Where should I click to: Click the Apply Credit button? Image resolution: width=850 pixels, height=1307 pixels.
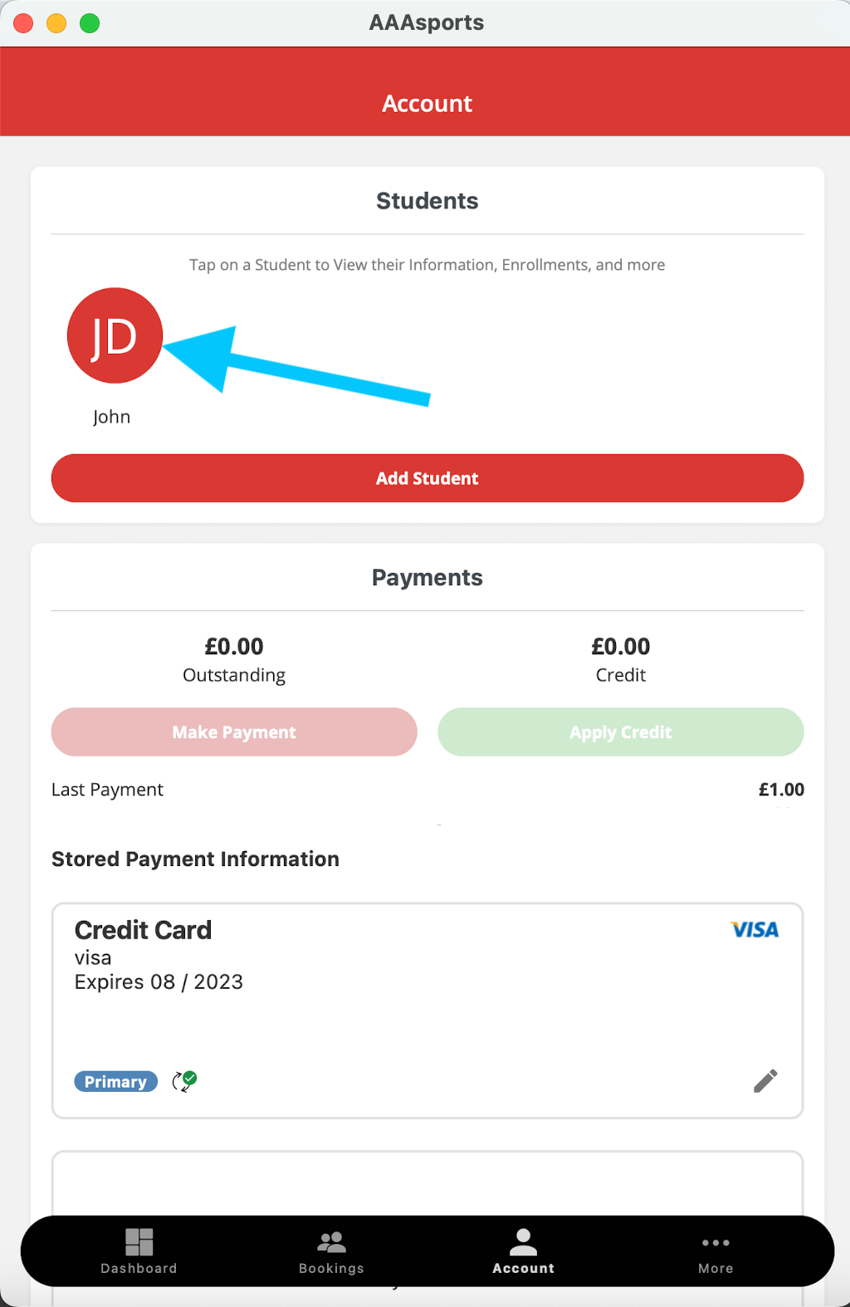pyautogui.click(x=621, y=732)
